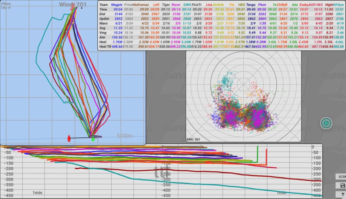Click the 500m scale label
The width and height of the screenshot is (346, 199).
pyautogui.click(x=124, y=136)
